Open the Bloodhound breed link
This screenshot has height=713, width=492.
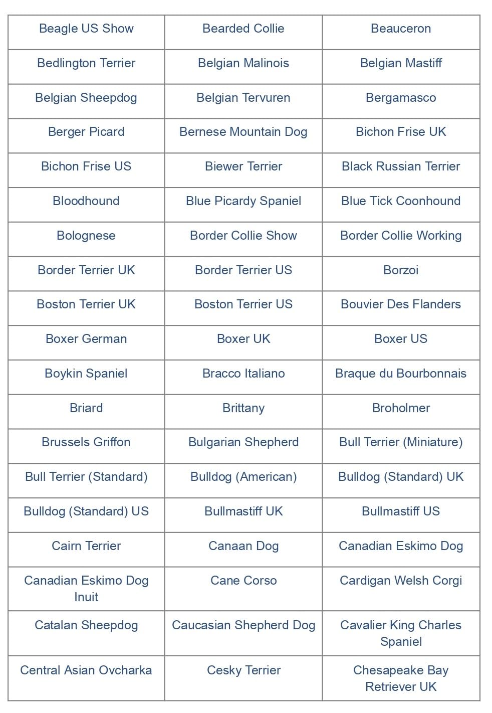[86, 201]
